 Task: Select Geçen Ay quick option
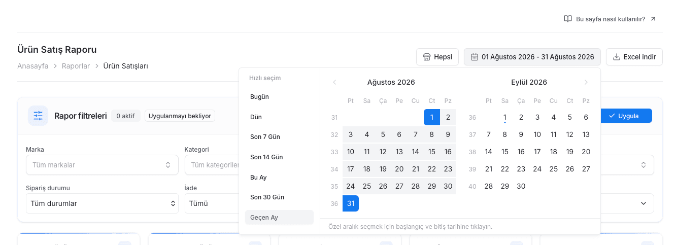point(279,217)
